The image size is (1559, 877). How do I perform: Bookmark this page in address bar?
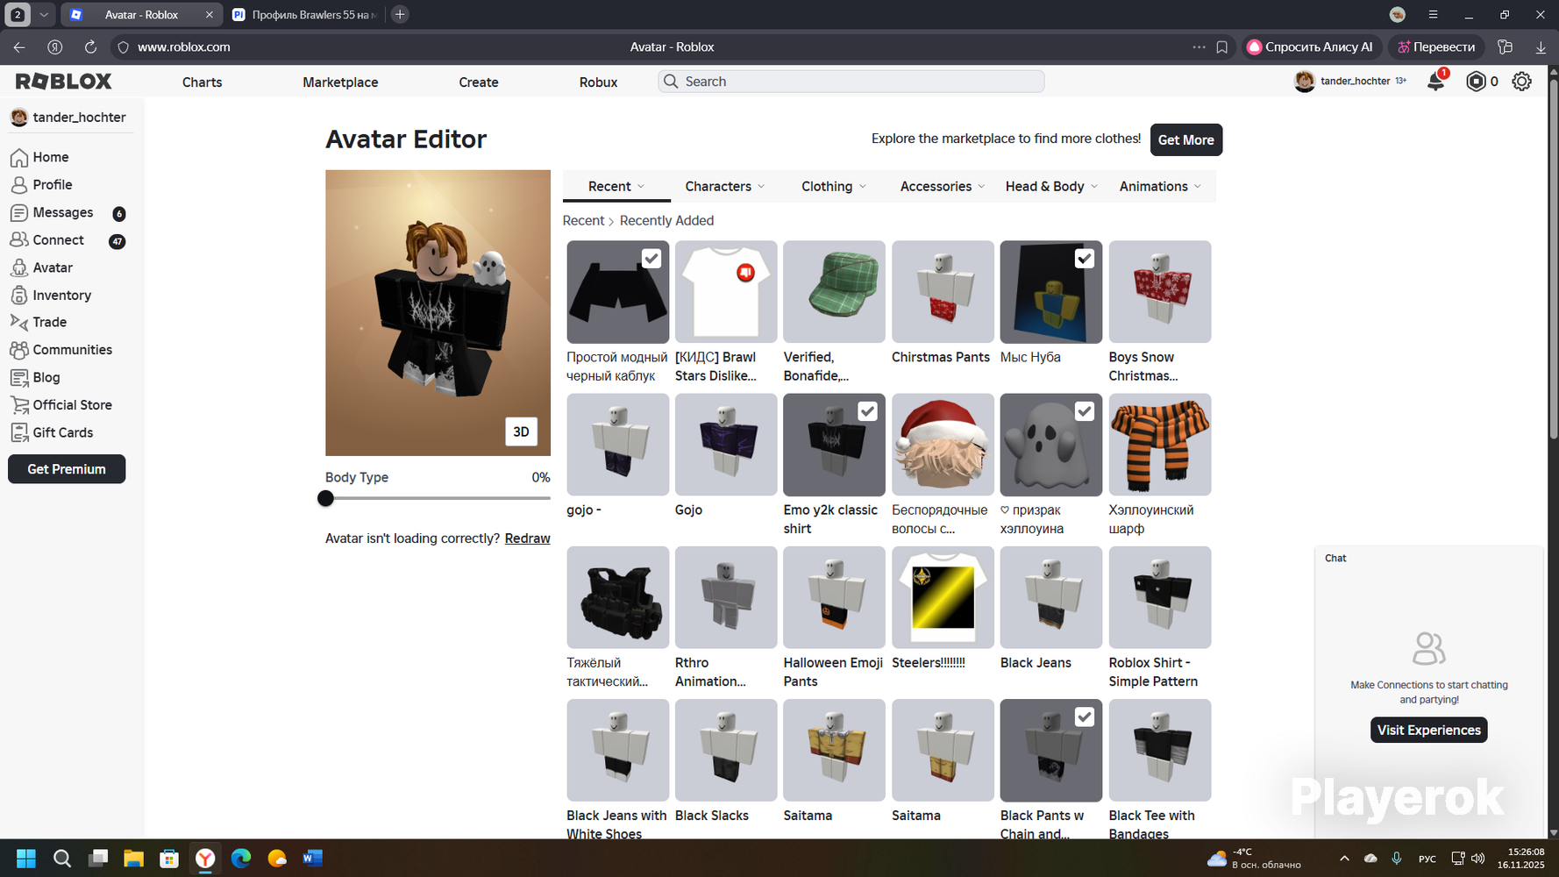(x=1222, y=47)
